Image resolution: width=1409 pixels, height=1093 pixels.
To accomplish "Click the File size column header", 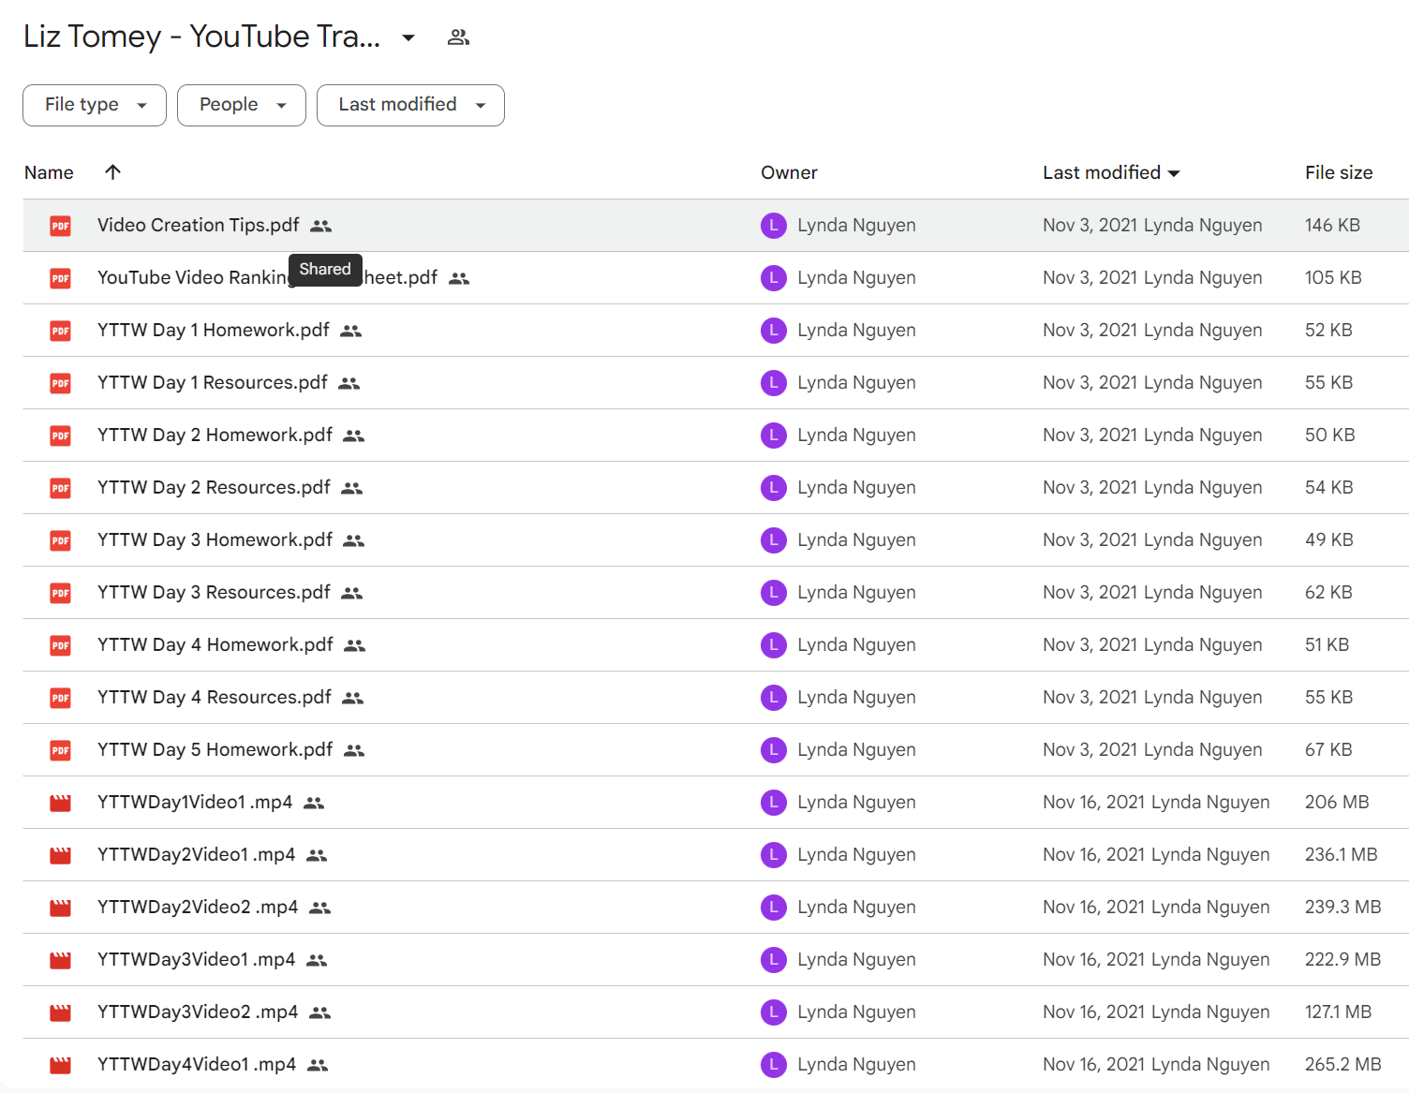I will pos(1339,172).
